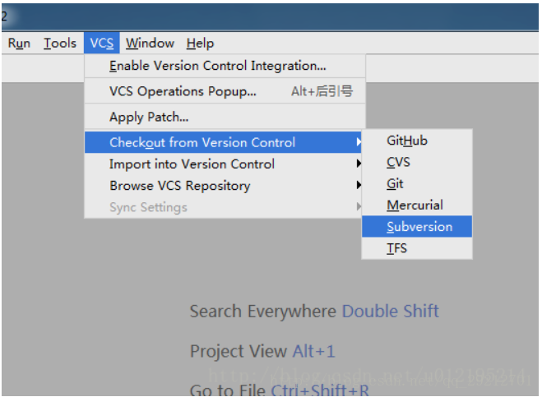Select TFS checkout option

[x=396, y=248]
